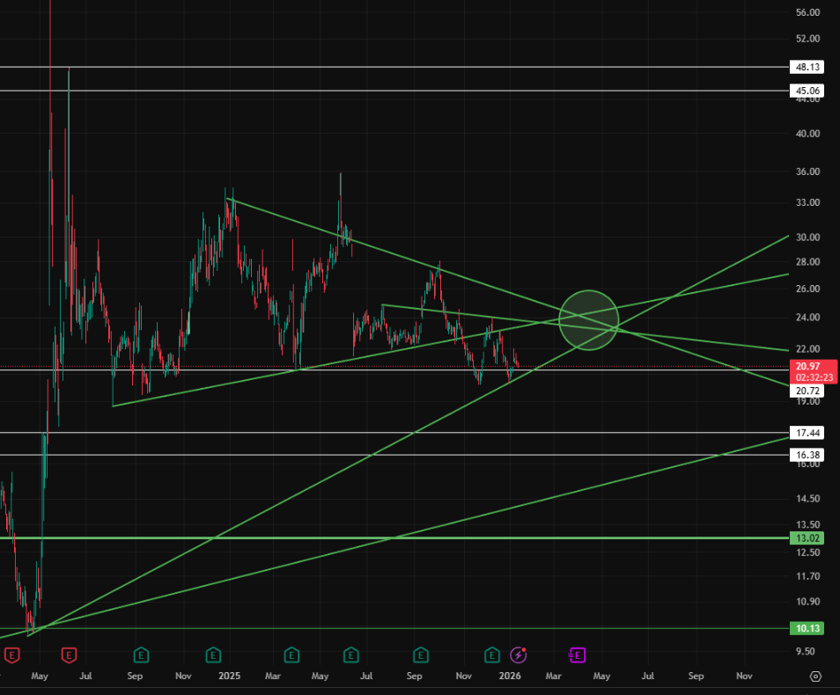Open the green earnings marker between May and Jul 2025
This screenshot has height=695, width=840.
(351, 655)
